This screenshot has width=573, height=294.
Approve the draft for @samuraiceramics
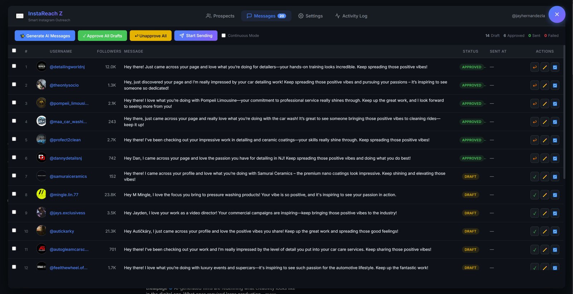[535, 177]
